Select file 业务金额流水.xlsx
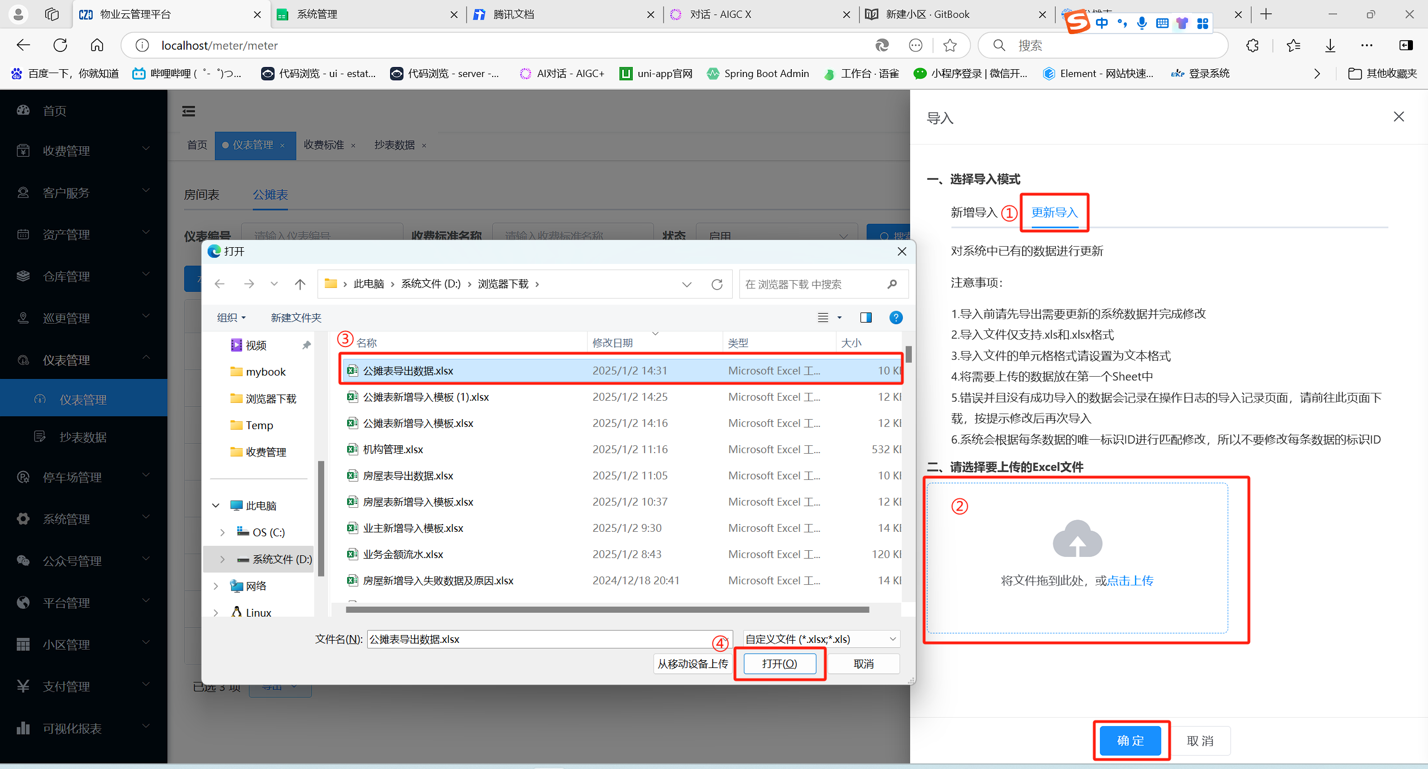The width and height of the screenshot is (1428, 769). tap(621, 554)
